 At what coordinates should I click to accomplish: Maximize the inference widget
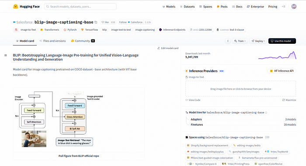(289, 100)
